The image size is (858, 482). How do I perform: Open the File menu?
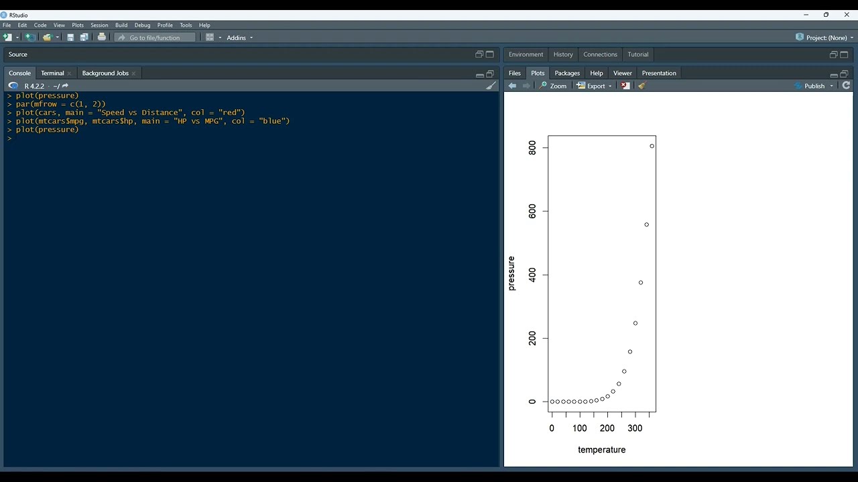point(7,25)
